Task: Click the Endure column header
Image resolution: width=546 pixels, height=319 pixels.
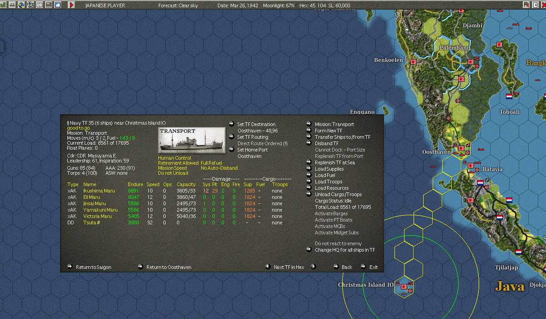Action: tap(136, 184)
